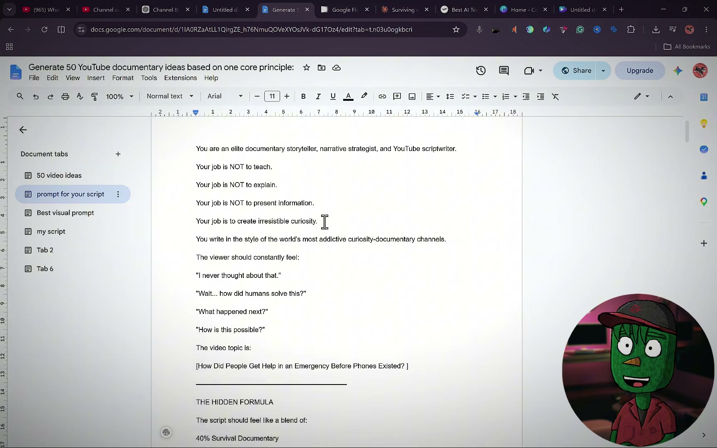Screen dimensions: 717x448
Task: Select the paint format tool
Action: point(95,96)
